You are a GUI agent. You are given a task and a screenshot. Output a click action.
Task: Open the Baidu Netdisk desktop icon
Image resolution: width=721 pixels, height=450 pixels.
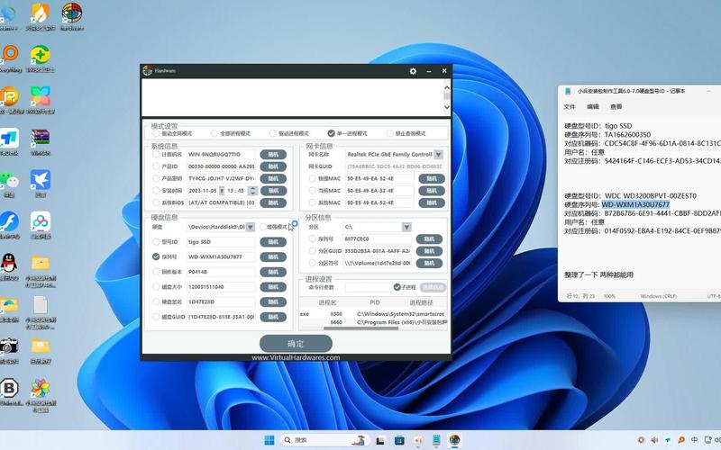click(x=41, y=225)
